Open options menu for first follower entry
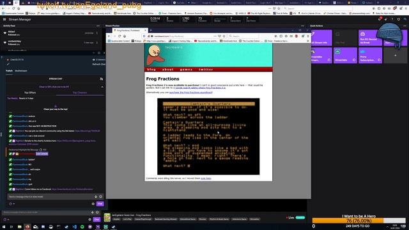 tap(97, 33)
